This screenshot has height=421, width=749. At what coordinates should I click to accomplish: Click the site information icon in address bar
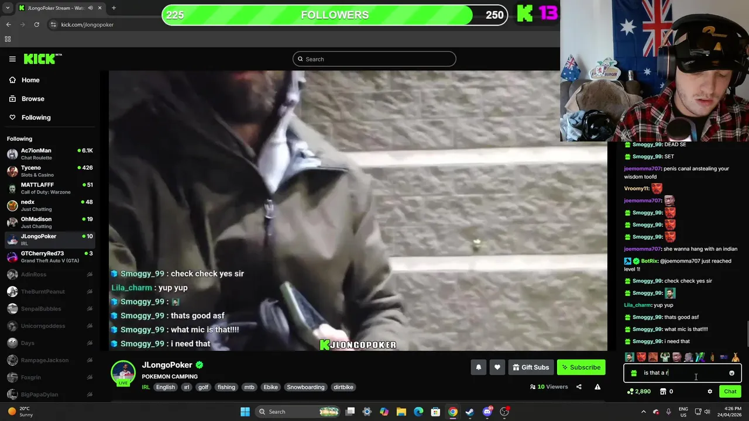click(53, 25)
